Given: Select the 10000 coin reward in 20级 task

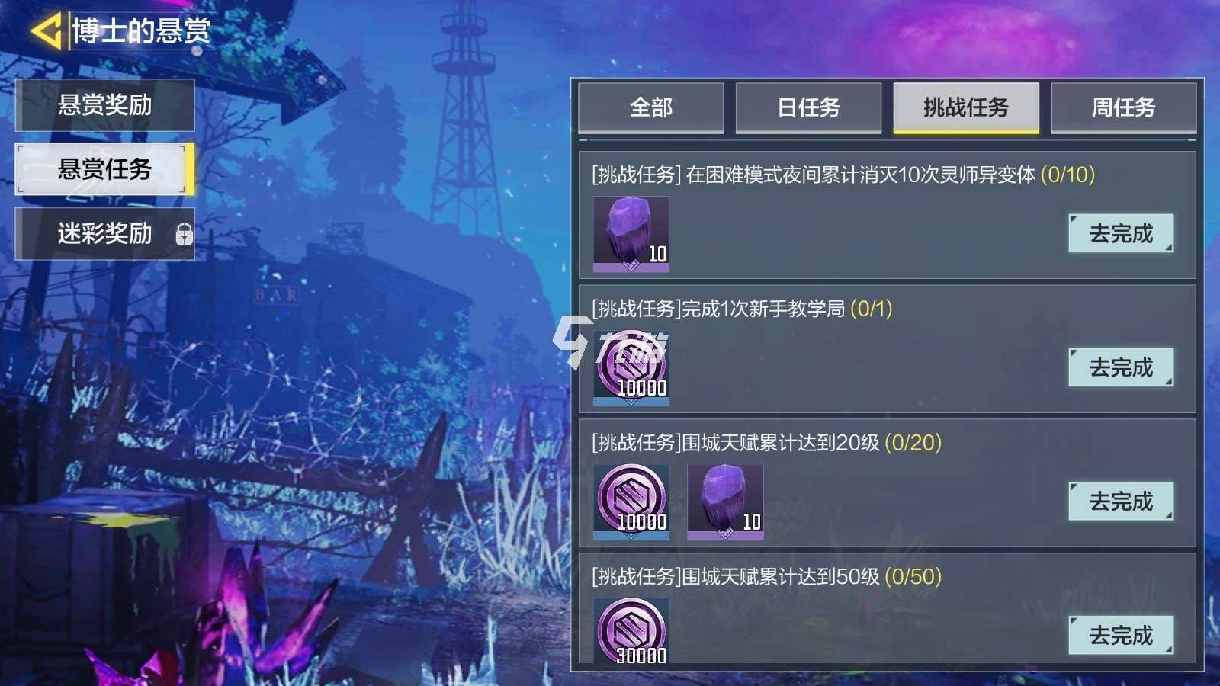Looking at the screenshot, I should tap(631, 502).
